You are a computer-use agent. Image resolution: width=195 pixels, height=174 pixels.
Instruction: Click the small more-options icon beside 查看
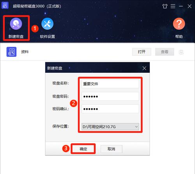[181, 52]
